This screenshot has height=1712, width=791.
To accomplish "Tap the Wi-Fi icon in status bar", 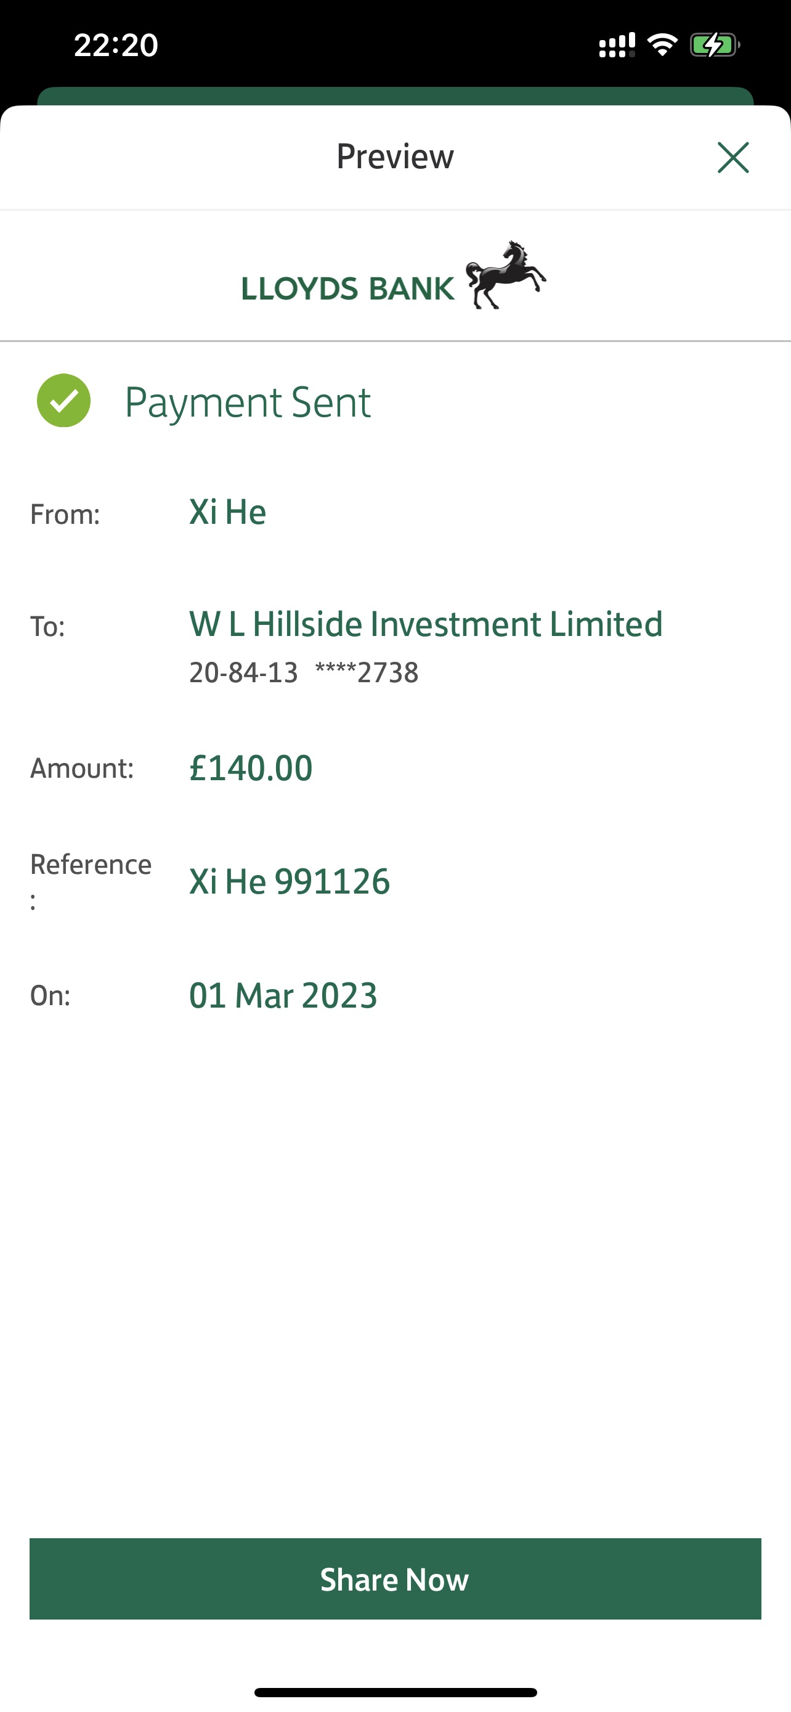I will coord(662,45).
